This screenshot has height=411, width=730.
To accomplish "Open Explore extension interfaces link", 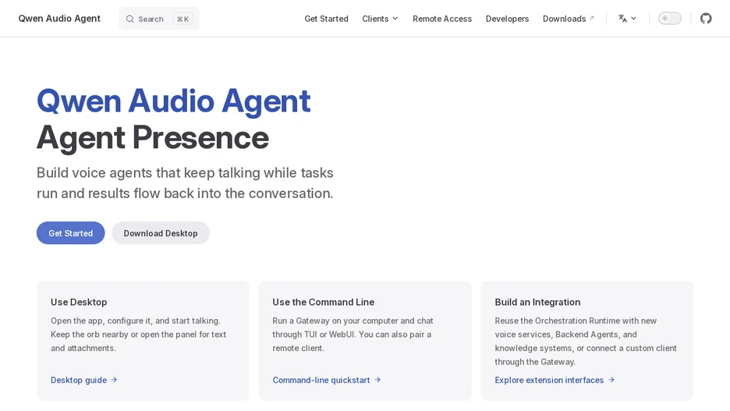I will tap(555, 380).
